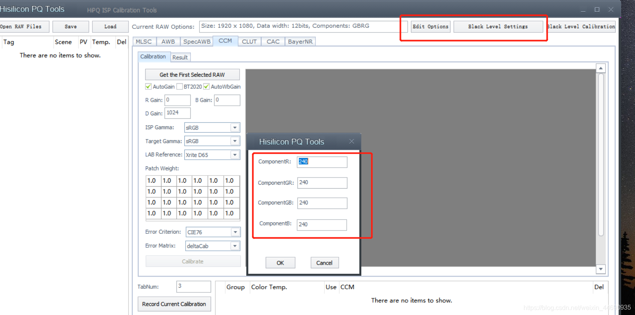Click Record Current Calibration
Image resolution: width=635 pixels, height=315 pixels.
[174, 304]
